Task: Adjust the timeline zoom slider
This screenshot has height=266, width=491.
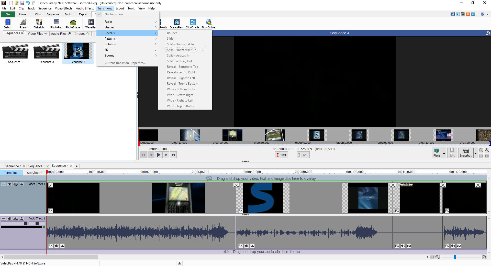Action: pos(454,257)
